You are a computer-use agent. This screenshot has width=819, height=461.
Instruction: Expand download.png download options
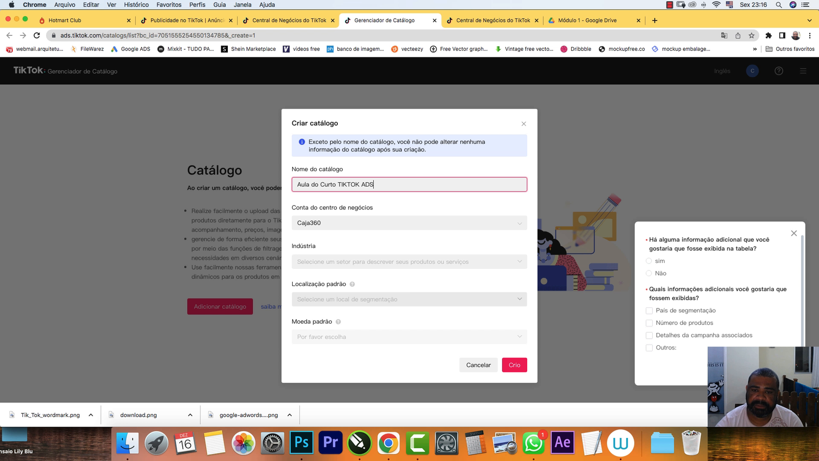[x=190, y=415]
